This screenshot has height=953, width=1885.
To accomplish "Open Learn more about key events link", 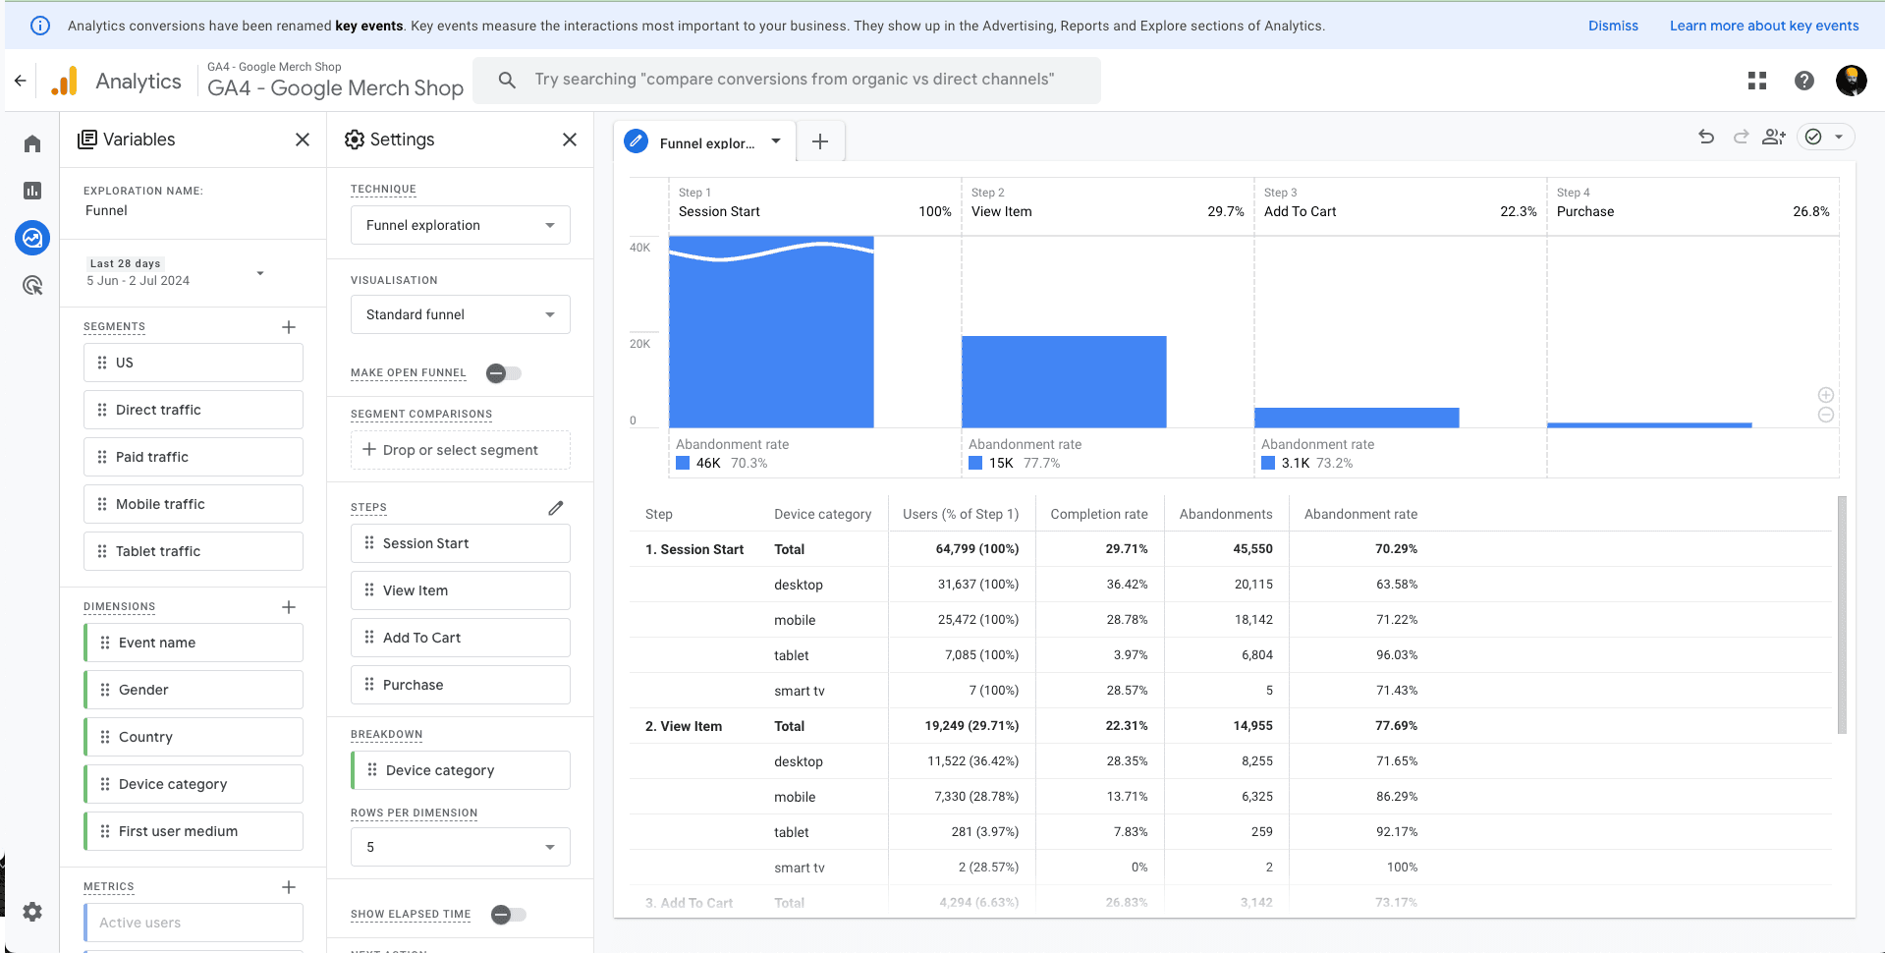I will click(x=1764, y=26).
